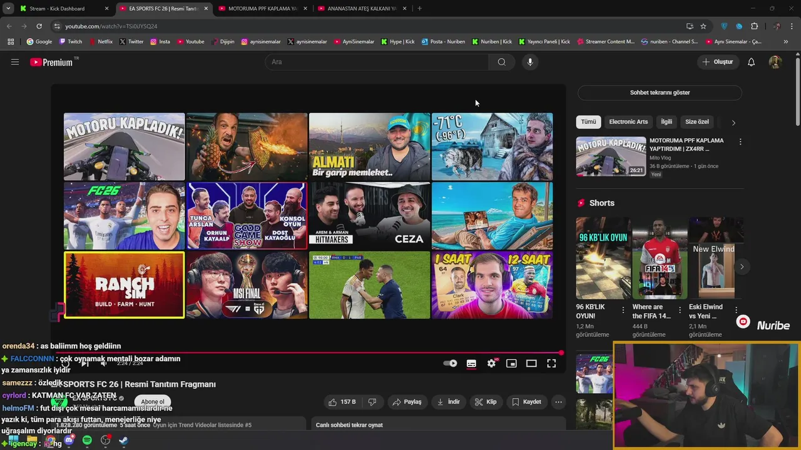Open options for 96 KB'LIK OYUN short
This screenshot has height=450, width=801.
tap(623, 310)
